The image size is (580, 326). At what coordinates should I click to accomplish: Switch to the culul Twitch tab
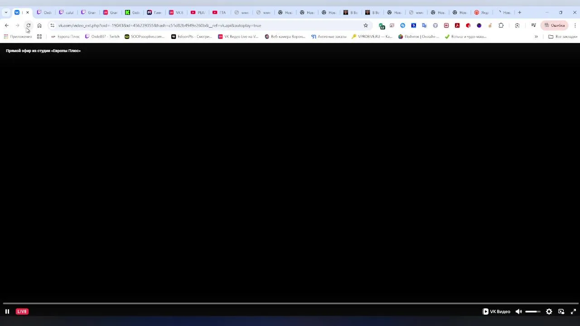coord(67,12)
